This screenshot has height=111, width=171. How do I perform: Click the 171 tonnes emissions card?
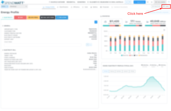[133, 23]
